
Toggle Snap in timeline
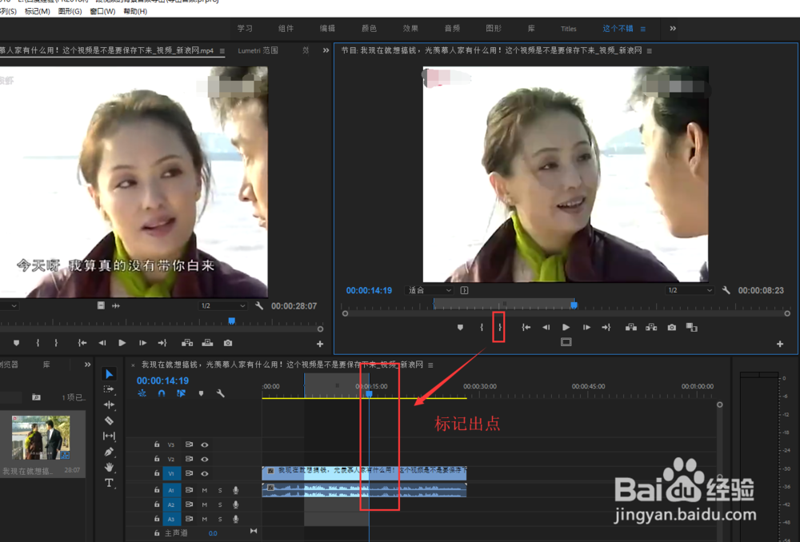pyautogui.click(x=162, y=393)
